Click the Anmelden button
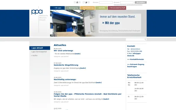 pos(141,2)
